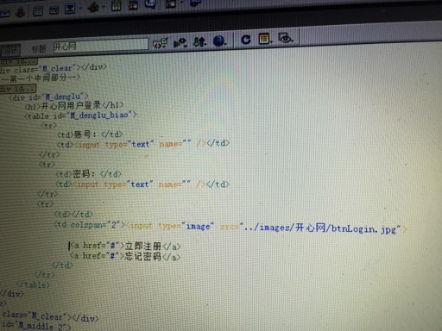Click the Validate markup icon
Screen dimensions: 442x331
point(160,43)
